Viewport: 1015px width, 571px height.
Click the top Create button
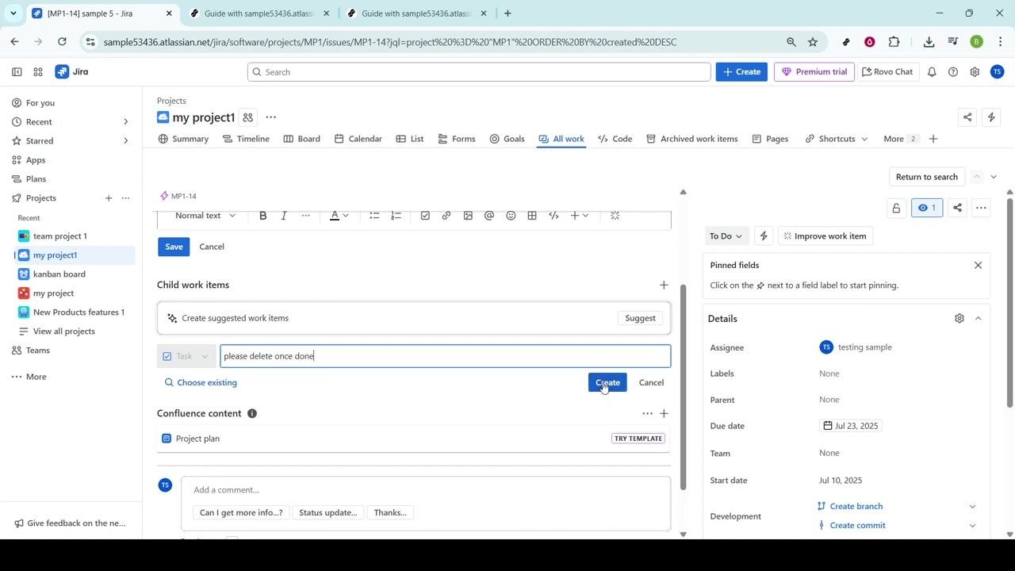tap(741, 71)
